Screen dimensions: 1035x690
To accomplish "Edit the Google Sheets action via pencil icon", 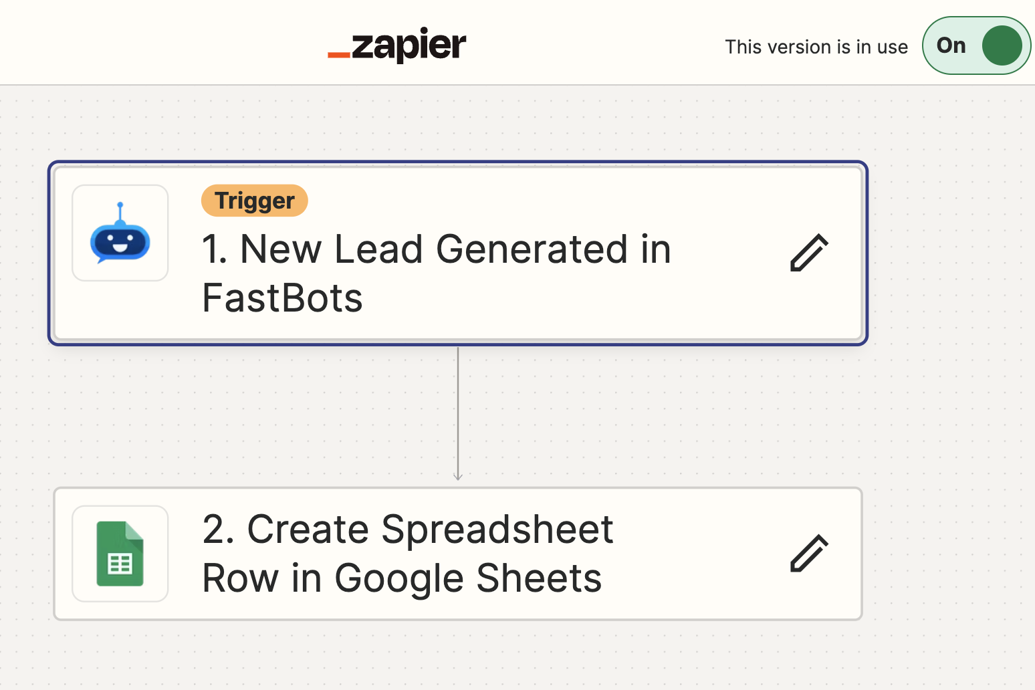I will point(809,554).
